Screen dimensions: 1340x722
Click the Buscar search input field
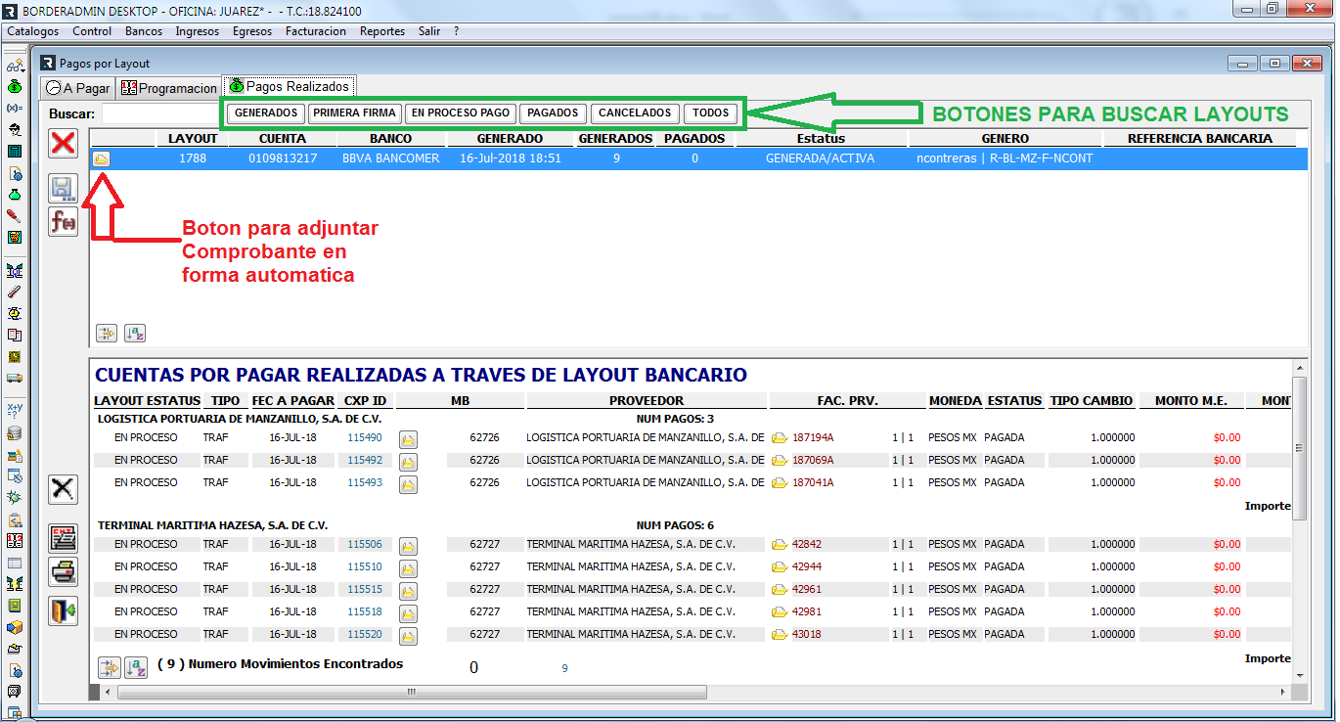(161, 113)
